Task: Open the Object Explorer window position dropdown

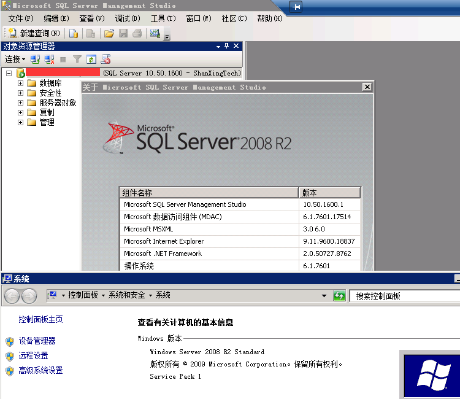Action: tap(218, 47)
